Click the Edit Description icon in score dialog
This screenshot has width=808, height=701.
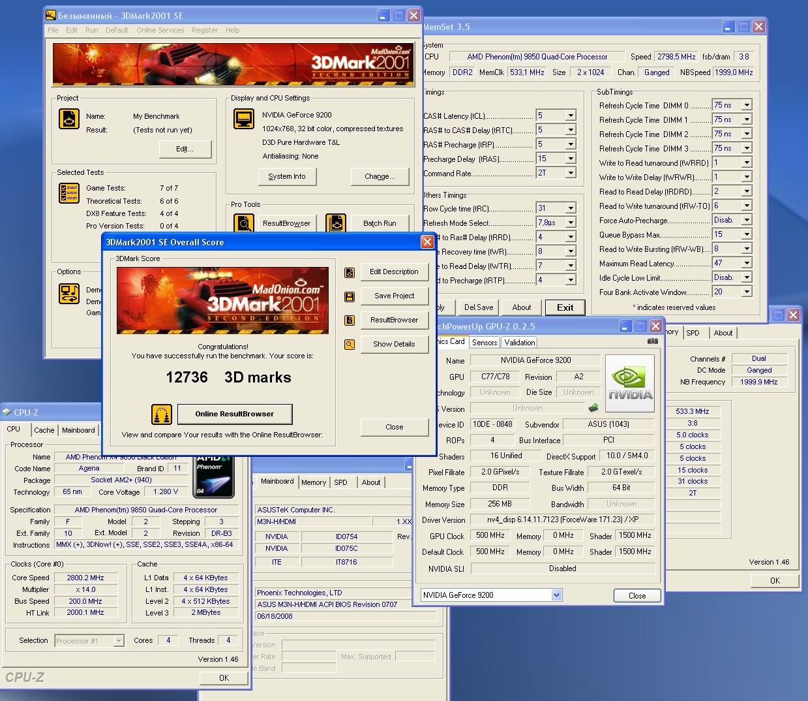(x=350, y=272)
